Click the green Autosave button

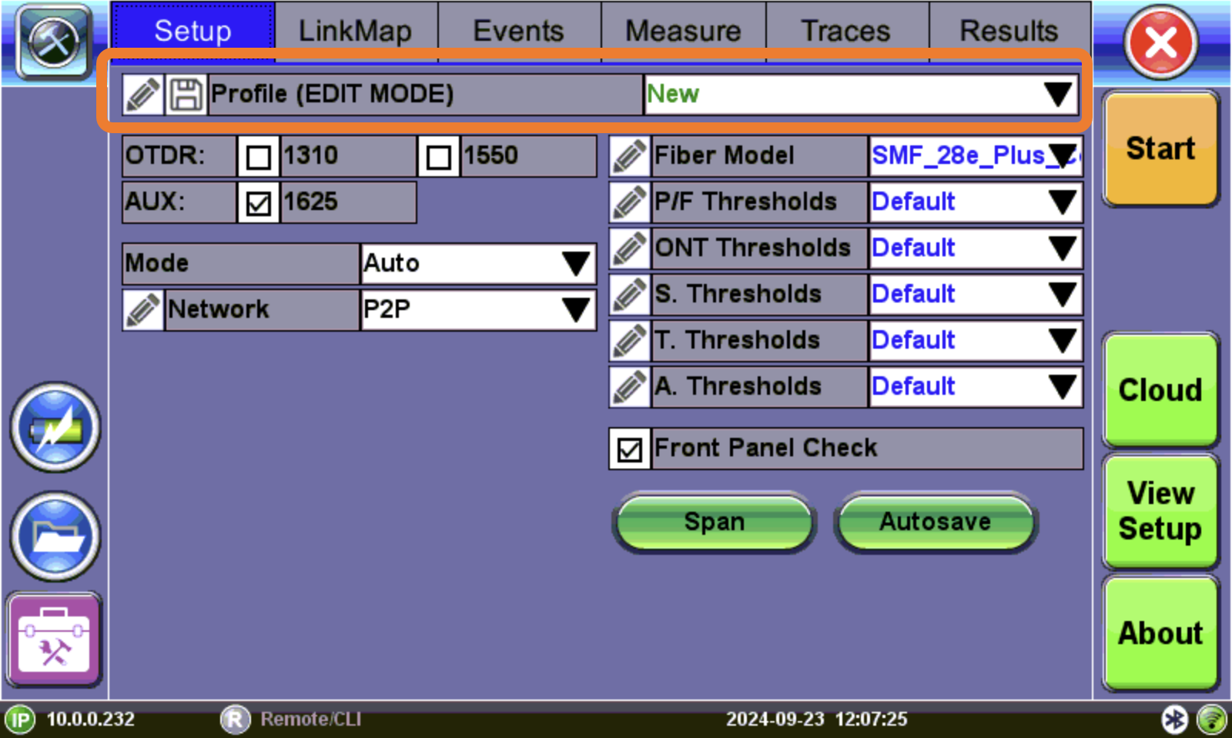(x=936, y=523)
